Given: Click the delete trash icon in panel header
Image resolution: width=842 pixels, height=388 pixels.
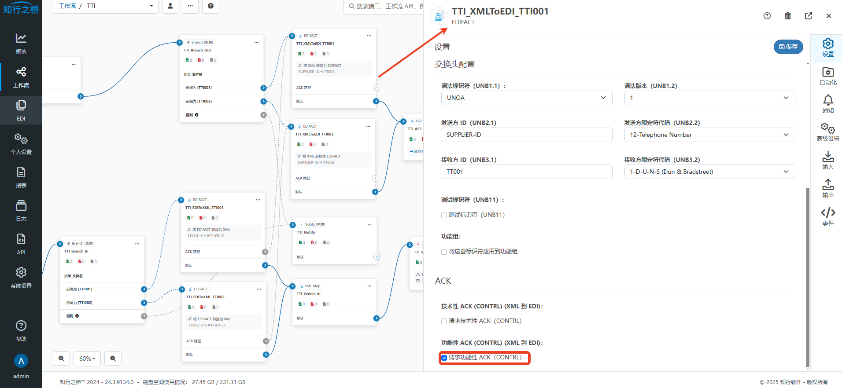Looking at the screenshot, I should 788,16.
